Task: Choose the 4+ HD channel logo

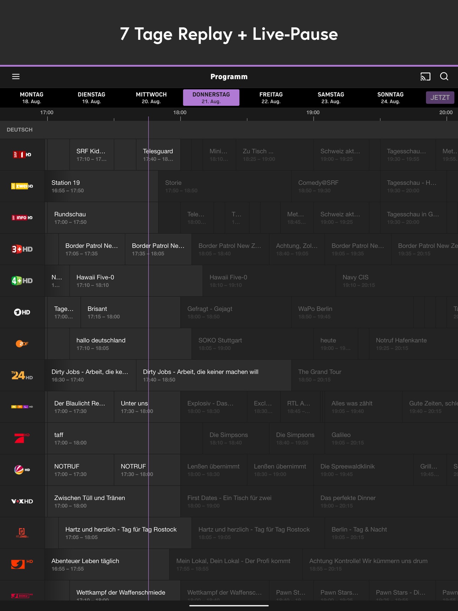Action: 22,281
